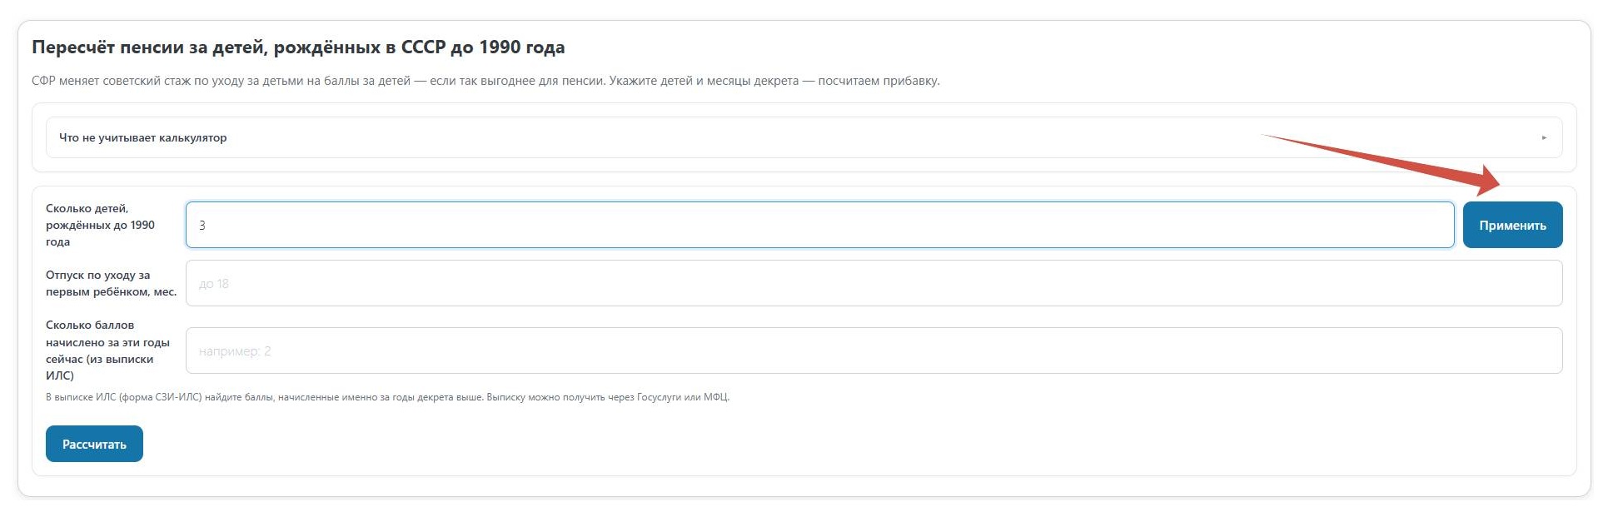1608x512 pixels.
Task: Click the blue 'Применить' button
Action: tap(1512, 225)
